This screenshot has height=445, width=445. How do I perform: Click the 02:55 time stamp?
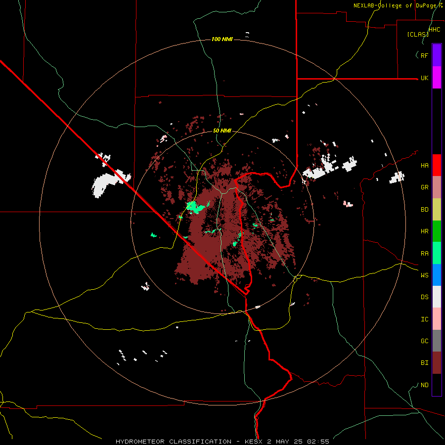point(319,442)
